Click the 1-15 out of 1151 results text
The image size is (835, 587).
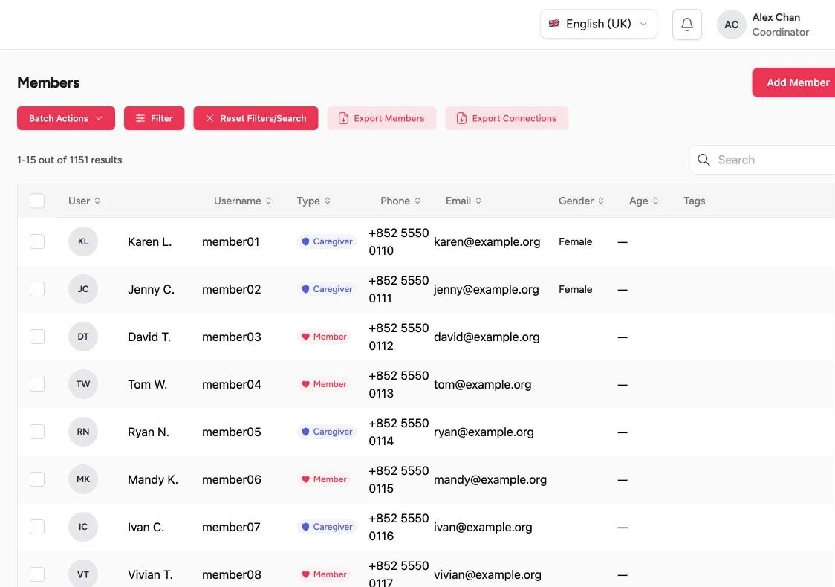69,160
